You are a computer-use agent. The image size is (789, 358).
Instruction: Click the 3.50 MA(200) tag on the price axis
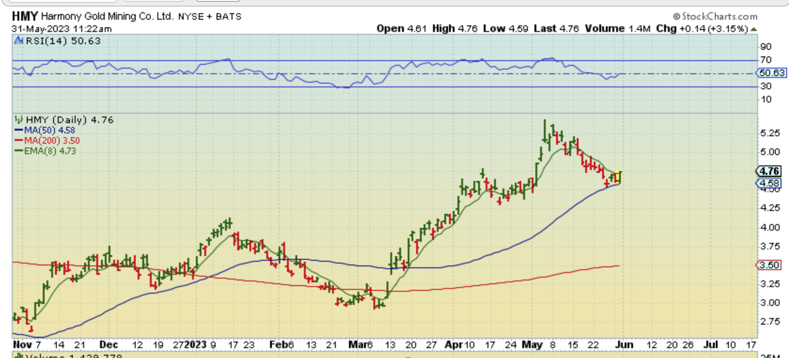tap(770, 265)
